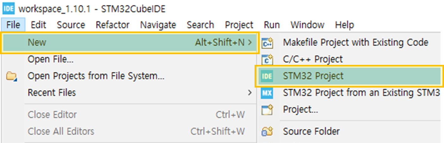
Task: Open the Navigate menu
Action: tap(158, 25)
